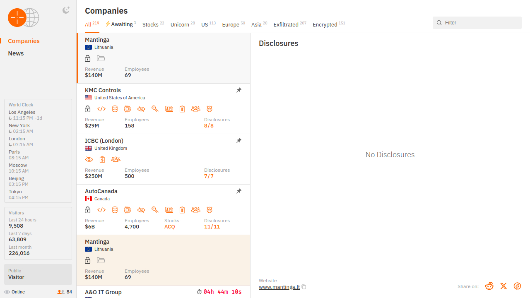Share on X (Twitter)
The image size is (530, 298).
[503, 286]
